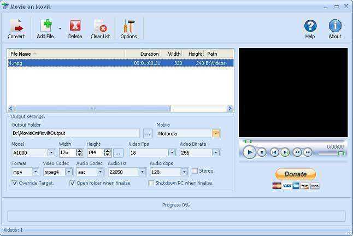Click the Height column header

point(193,54)
